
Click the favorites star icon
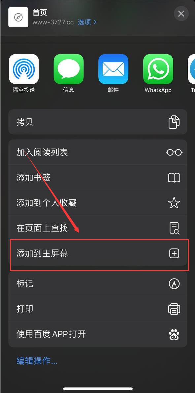coord(174,203)
